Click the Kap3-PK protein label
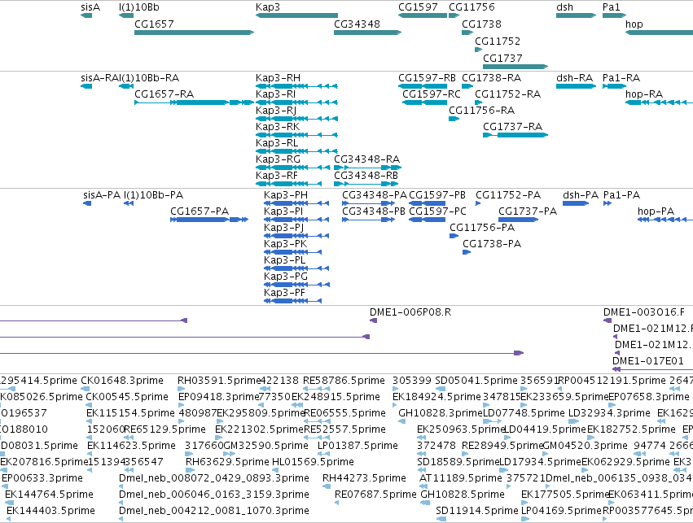This screenshot has height=523, width=693. [x=286, y=244]
